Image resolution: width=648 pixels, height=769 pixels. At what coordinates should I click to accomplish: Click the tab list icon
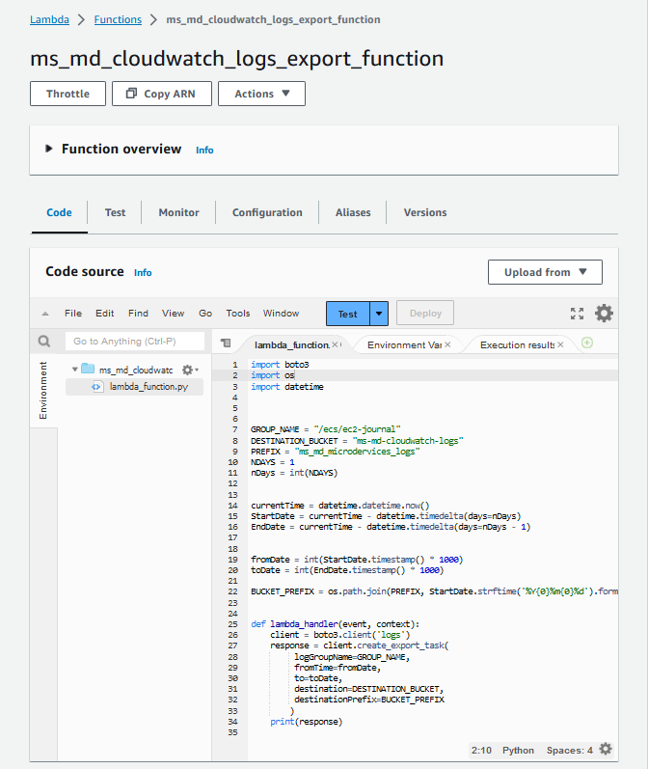(226, 343)
